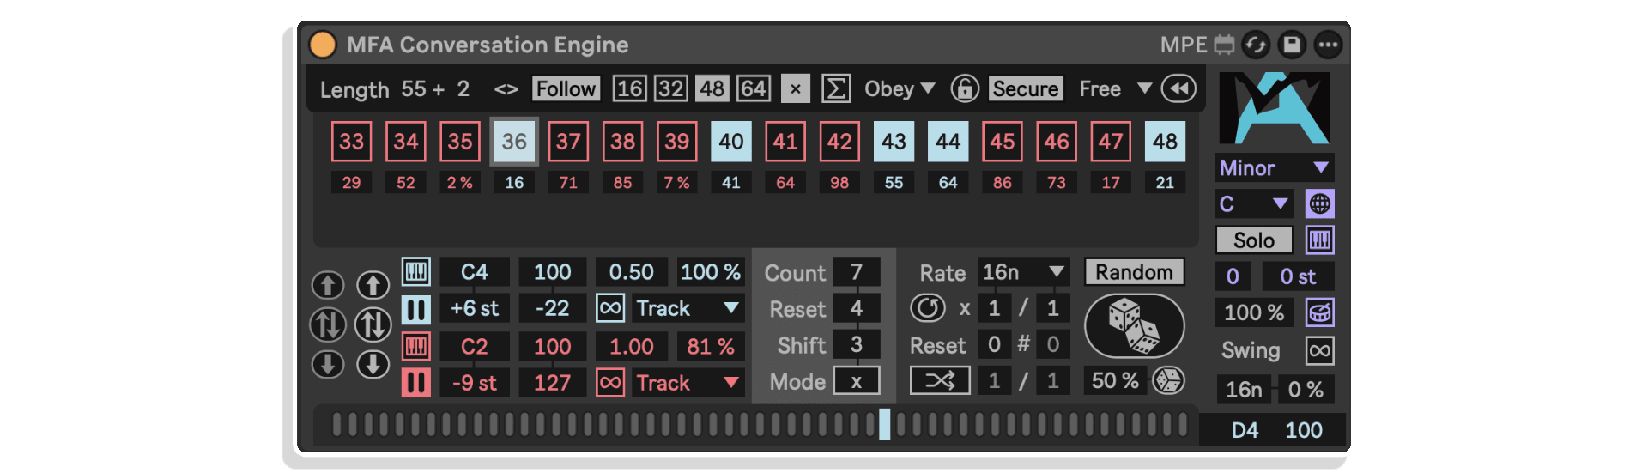This screenshot has height=473, width=1648.
Task: Toggle step 40 on the sequencer
Action: pyautogui.click(x=731, y=142)
